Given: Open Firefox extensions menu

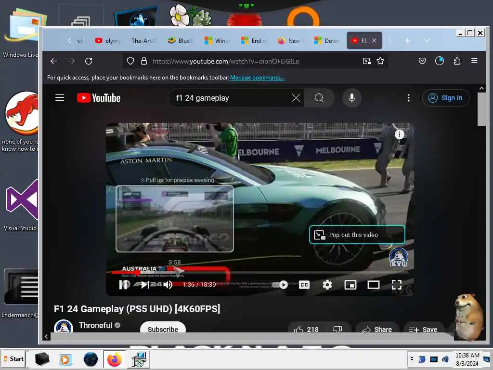Looking at the screenshot, I should 457,61.
